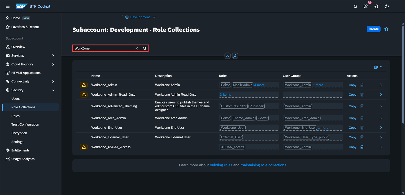The image size is (405, 195).
Task: Pin the header with pushpin icon
Action: click(235, 56)
